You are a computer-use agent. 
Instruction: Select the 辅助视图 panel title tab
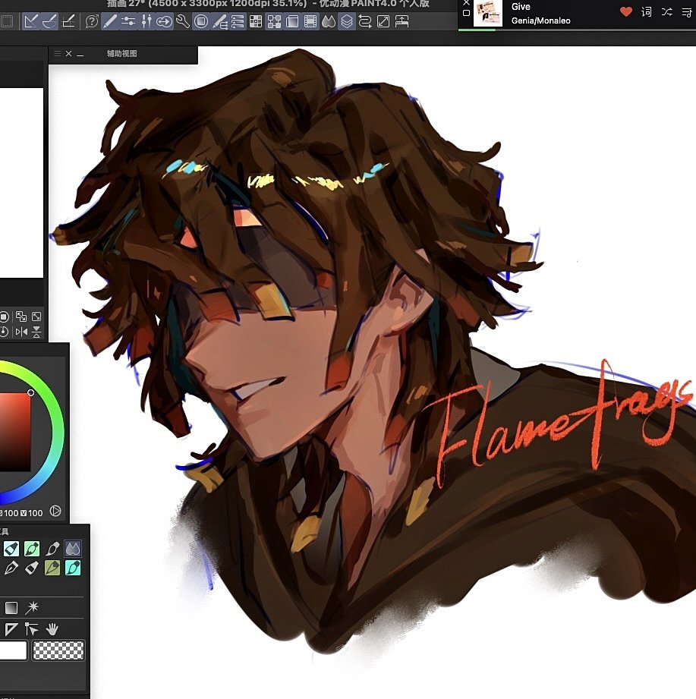click(121, 53)
